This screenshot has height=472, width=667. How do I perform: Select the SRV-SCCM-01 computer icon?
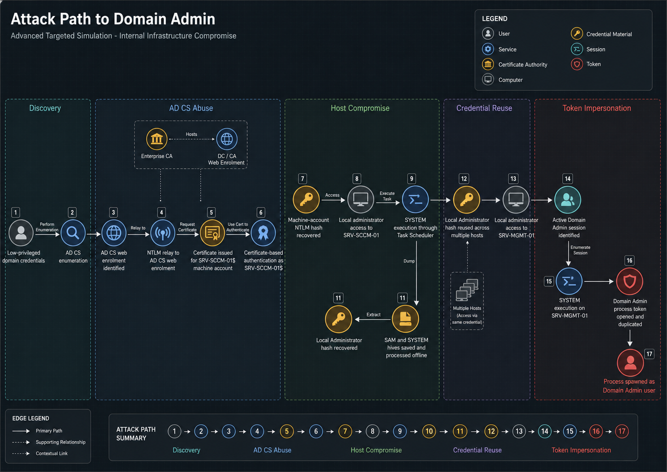pyautogui.click(x=361, y=200)
